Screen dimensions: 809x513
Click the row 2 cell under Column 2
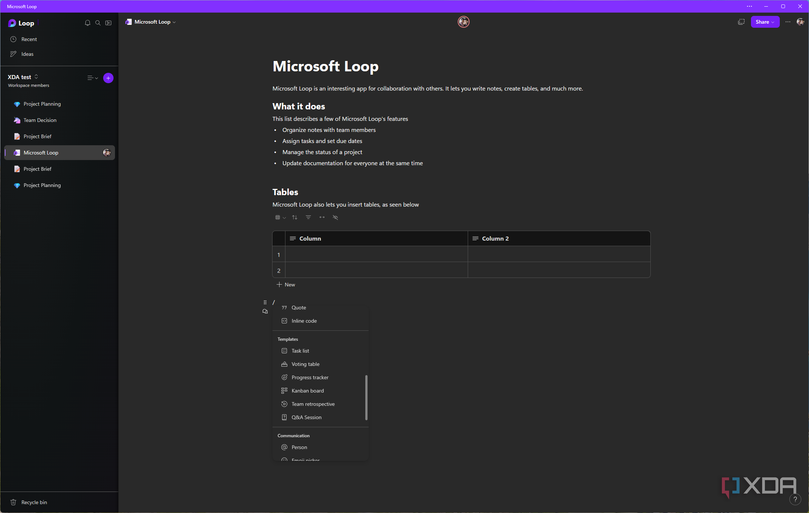click(x=559, y=270)
